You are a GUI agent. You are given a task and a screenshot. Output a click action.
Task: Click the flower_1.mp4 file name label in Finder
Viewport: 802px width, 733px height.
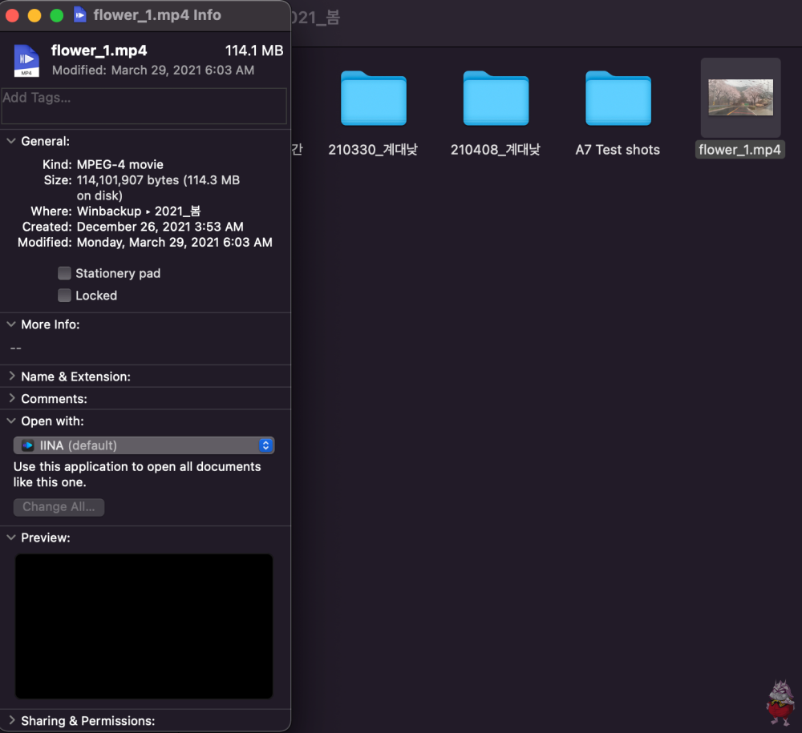click(x=739, y=150)
